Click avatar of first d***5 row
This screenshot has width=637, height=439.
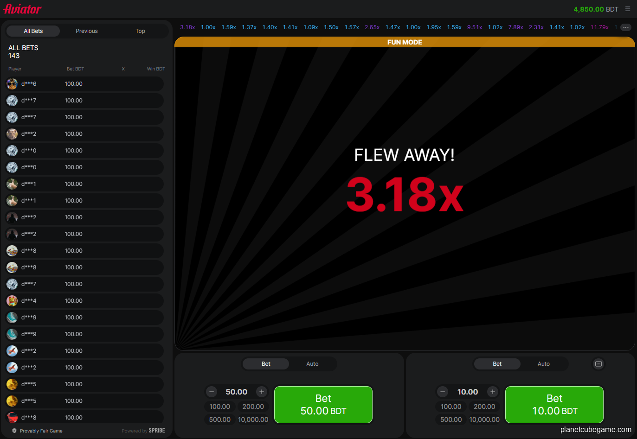[12, 384]
